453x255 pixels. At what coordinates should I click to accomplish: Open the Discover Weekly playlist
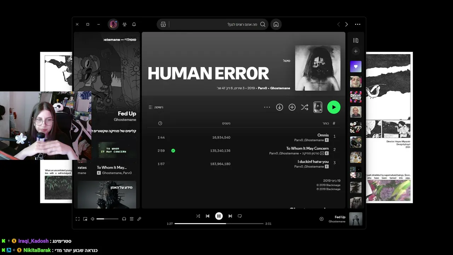[356, 97]
